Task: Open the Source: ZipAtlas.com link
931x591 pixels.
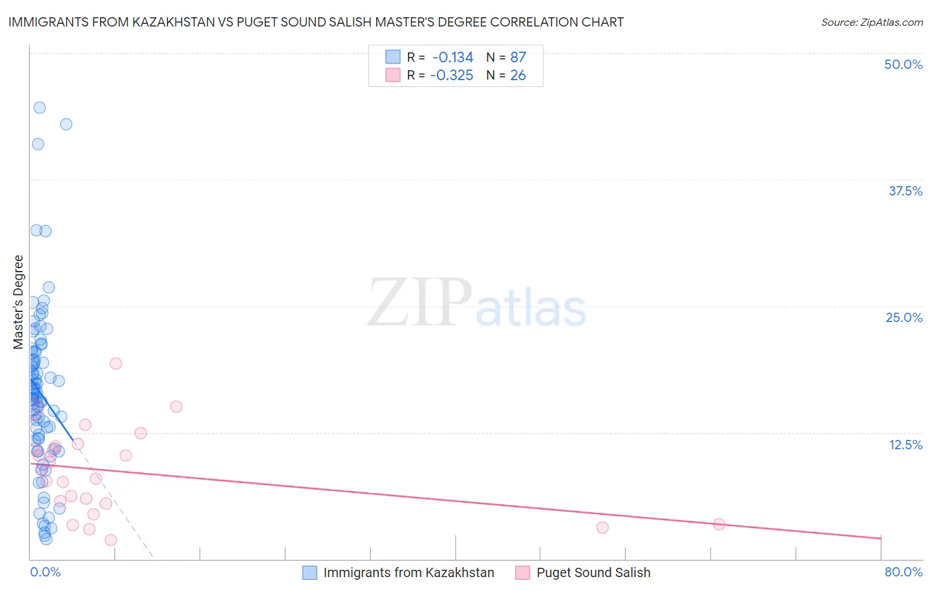Action: (872, 22)
